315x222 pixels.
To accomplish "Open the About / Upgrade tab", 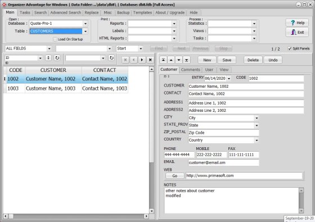I will pyautogui.click(x=170, y=12).
